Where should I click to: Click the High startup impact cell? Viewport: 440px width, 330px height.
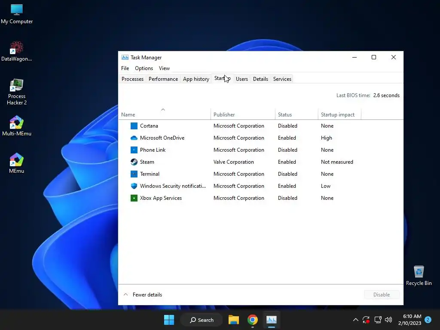(327, 138)
